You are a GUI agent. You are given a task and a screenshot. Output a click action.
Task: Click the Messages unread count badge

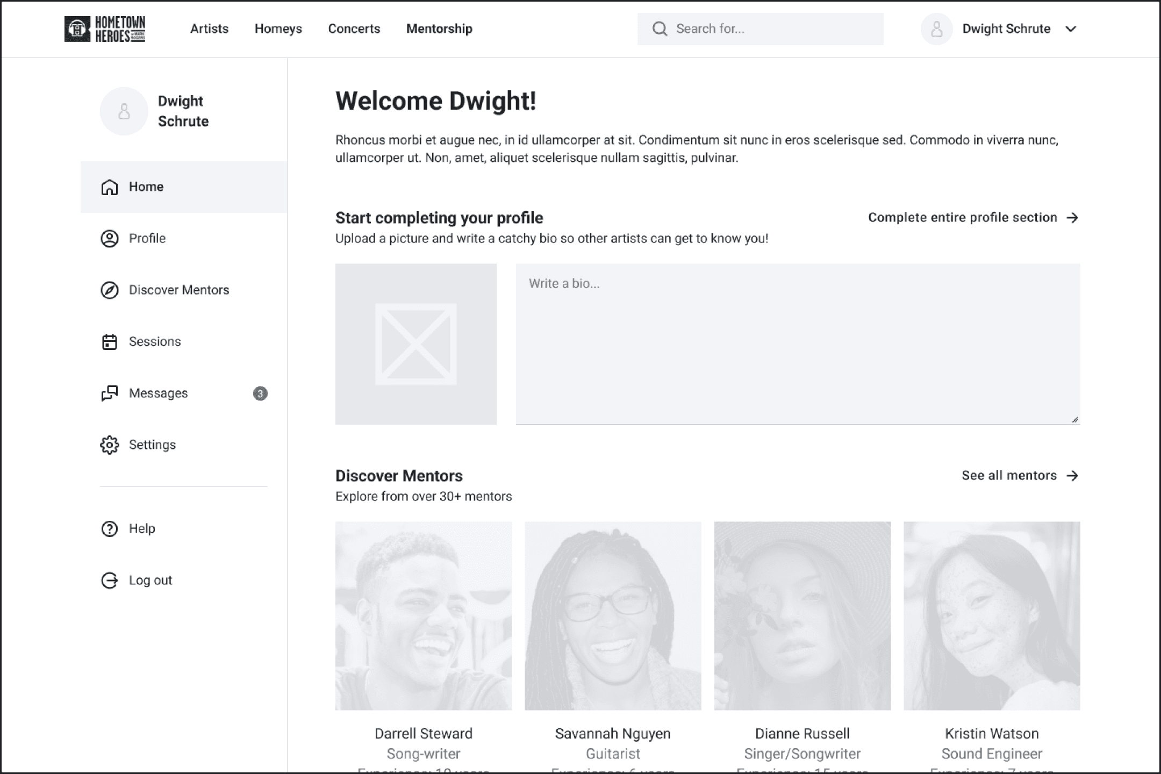coord(260,393)
